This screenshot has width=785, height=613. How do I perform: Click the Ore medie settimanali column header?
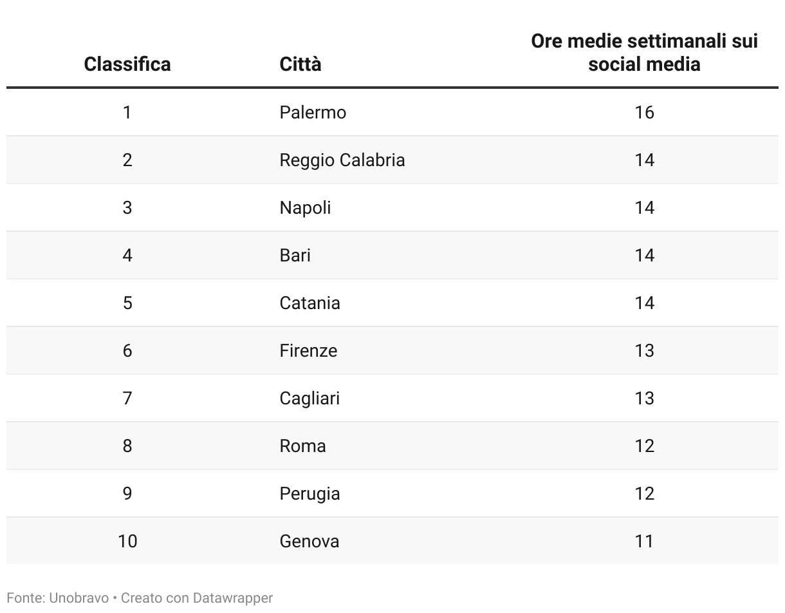(644, 53)
